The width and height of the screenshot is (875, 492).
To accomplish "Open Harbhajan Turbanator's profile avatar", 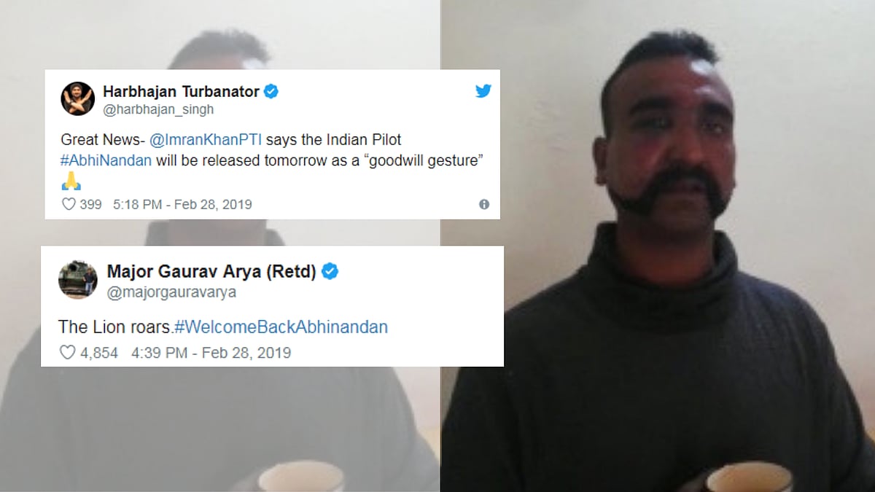I will pyautogui.click(x=77, y=98).
